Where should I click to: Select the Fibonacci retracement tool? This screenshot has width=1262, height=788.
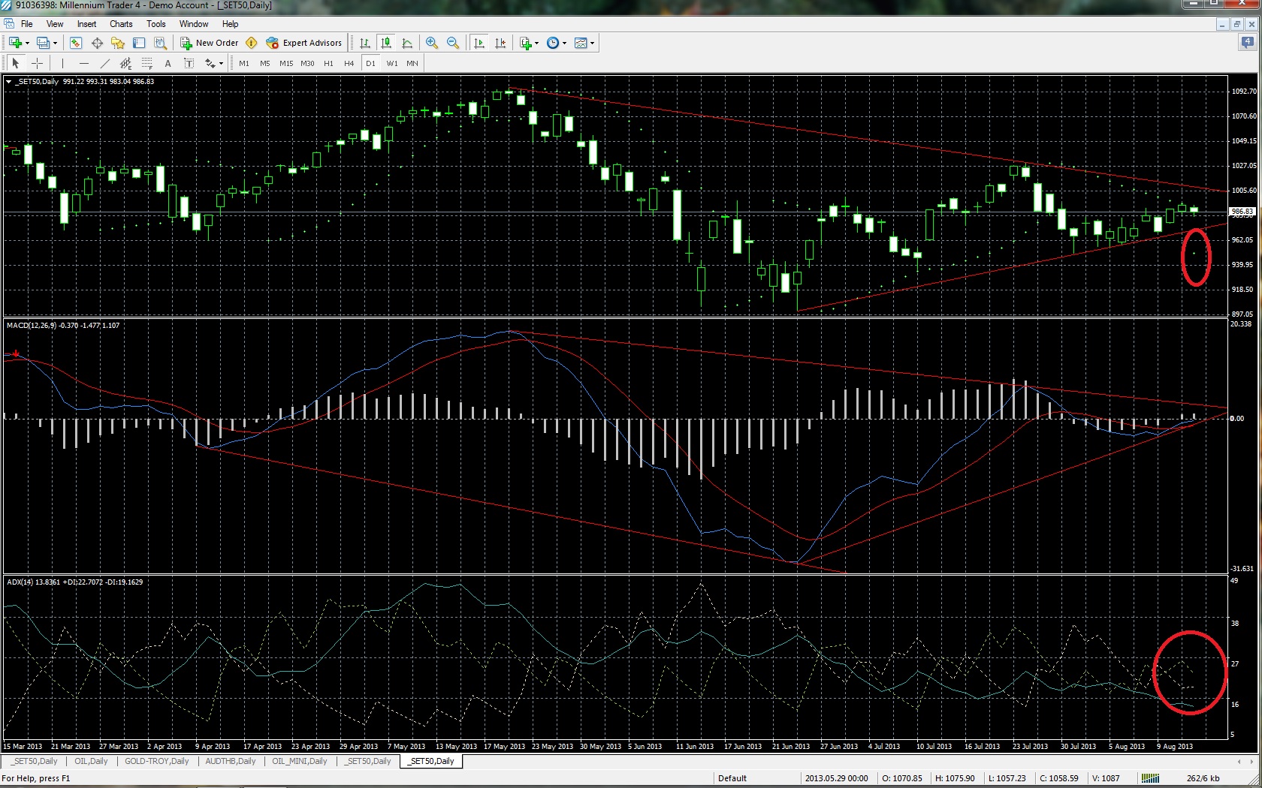146,64
